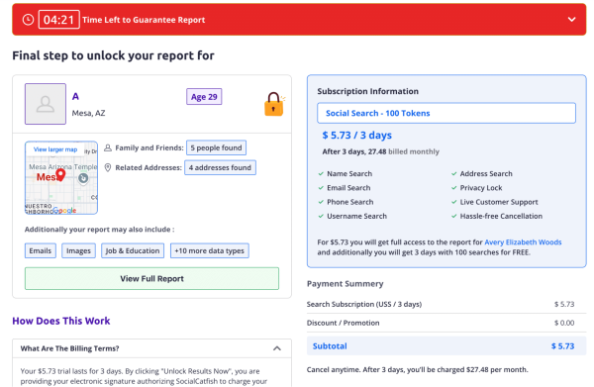
Task: Click the Google logo on the map
Action: tap(64, 210)
